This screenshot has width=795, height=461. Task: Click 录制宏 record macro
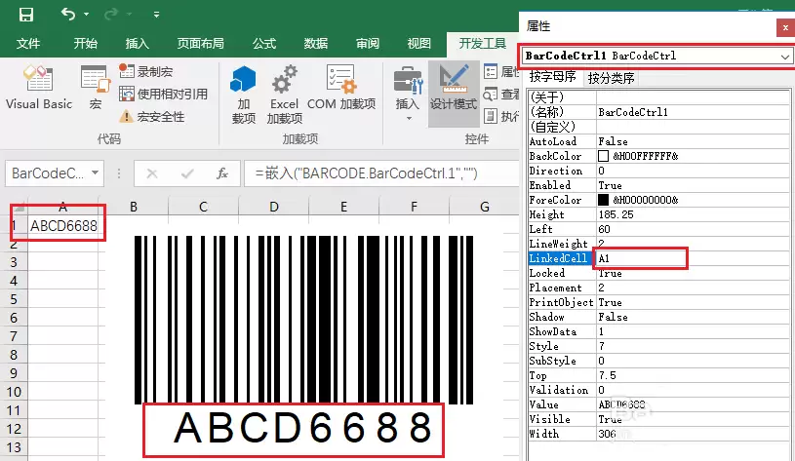146,71
